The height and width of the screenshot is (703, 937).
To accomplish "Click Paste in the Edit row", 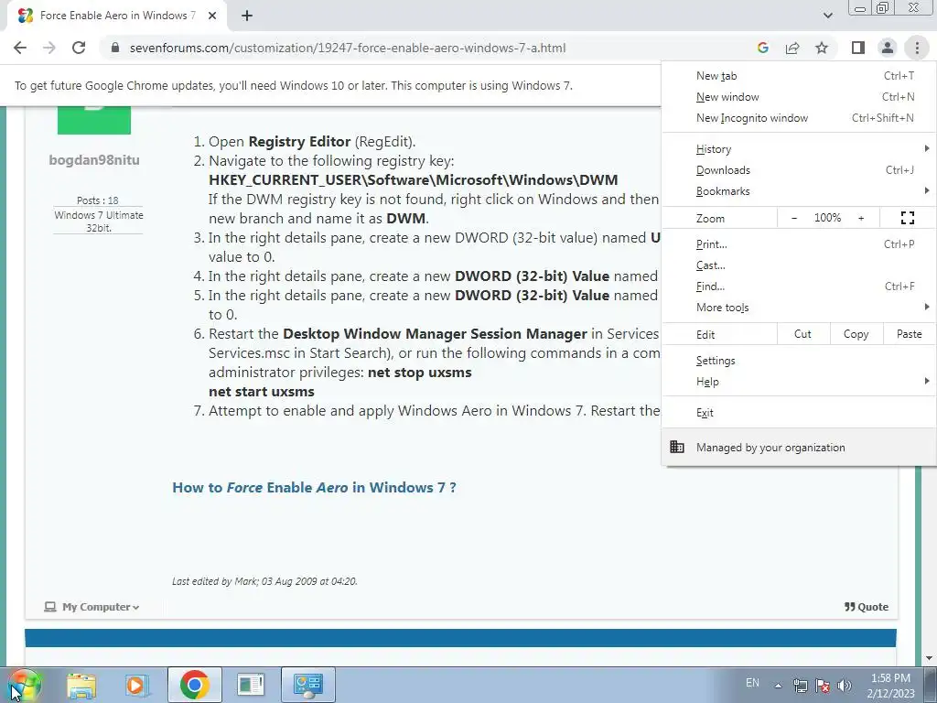I will coord(909,334).
